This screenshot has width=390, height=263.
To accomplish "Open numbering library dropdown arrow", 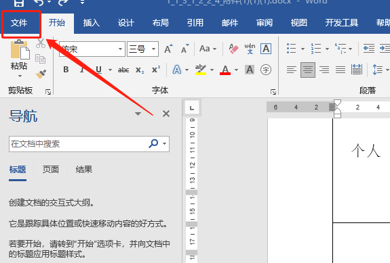I will pos(327,49).
